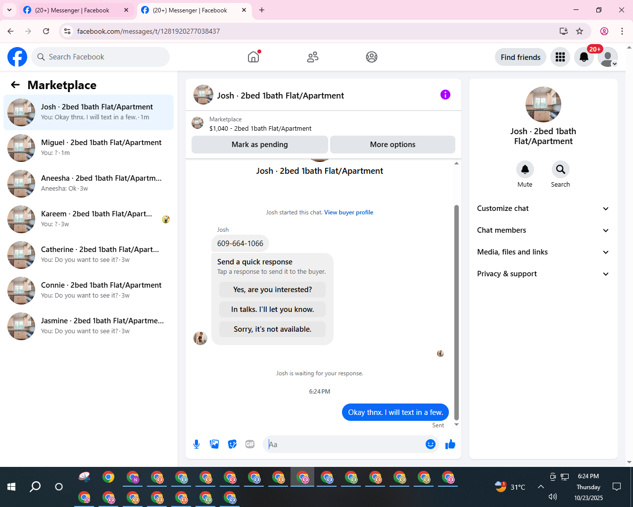Viewport: 633px width, 507px height.
Task: Open Jasmine conversation in list
Action: point(89,326)
